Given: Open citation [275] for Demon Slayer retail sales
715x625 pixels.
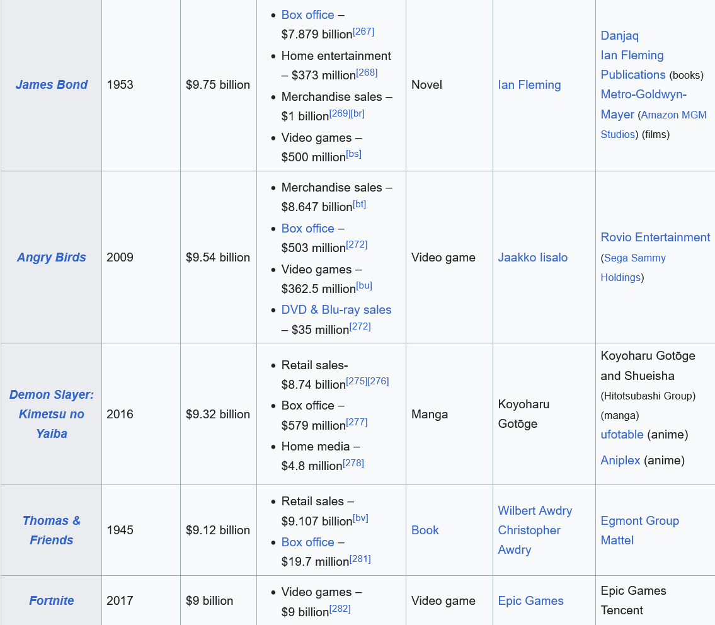Looking at the screenshot, I should 357,381.
